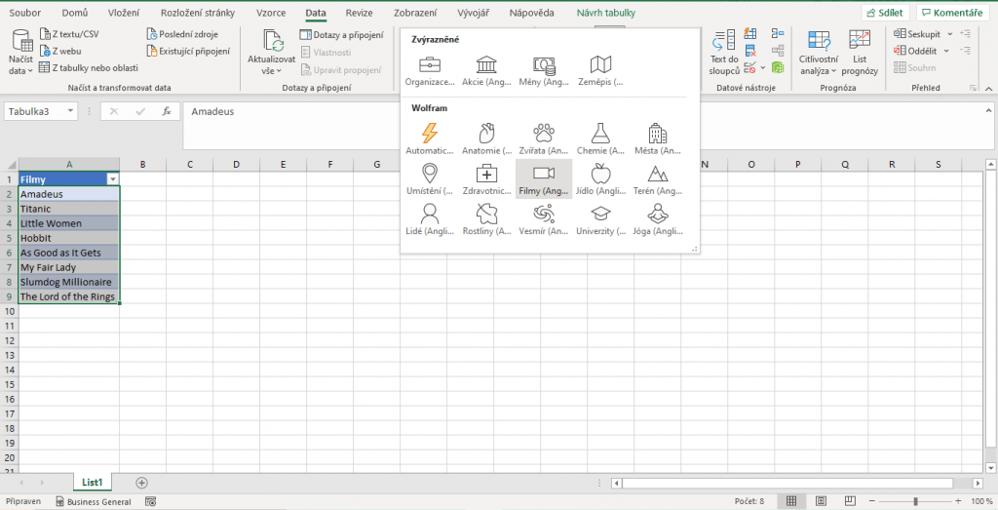
Task: Click the Sdílet share button
Action: (x=885, y=13)
